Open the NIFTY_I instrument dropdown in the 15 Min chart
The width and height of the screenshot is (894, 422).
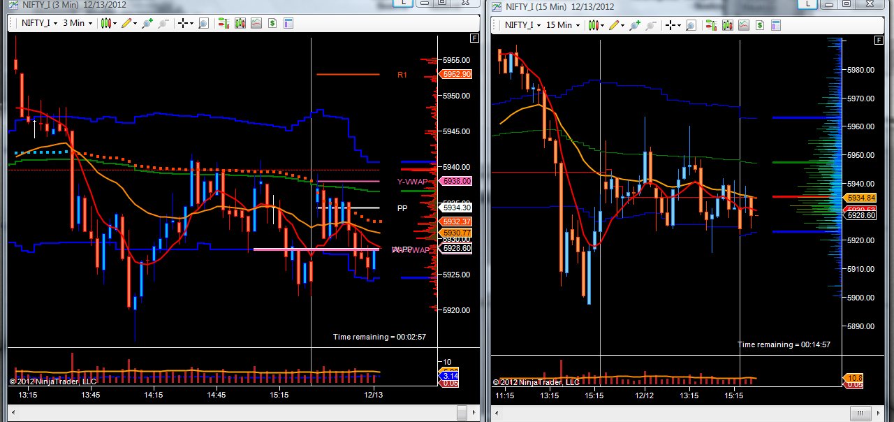click(522, 24)
